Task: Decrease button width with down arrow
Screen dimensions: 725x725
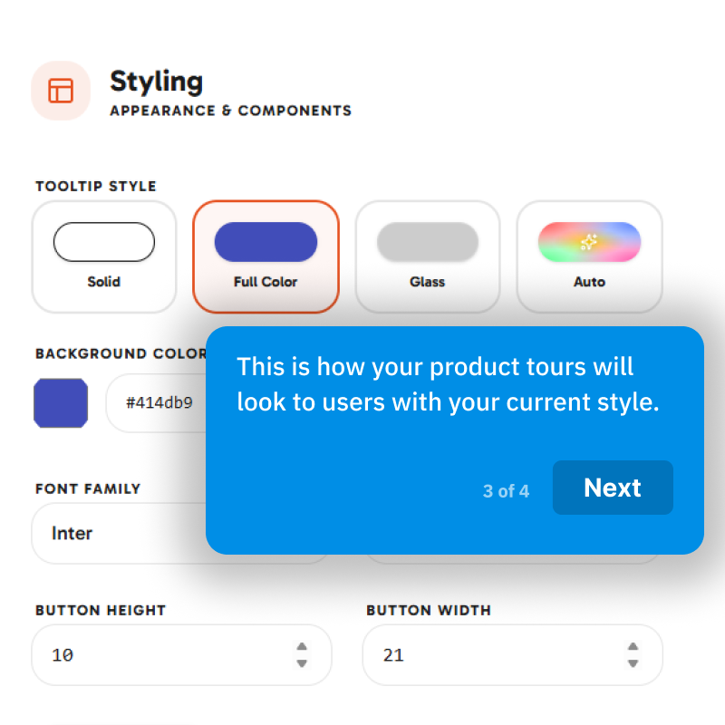Action: tap(633, 663)
